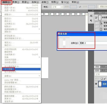Image resolution: width=107 pixels, height=104 pixels.
Task: Choose 自动混合图层 menu entry
Action: click(x=21, y=63)
